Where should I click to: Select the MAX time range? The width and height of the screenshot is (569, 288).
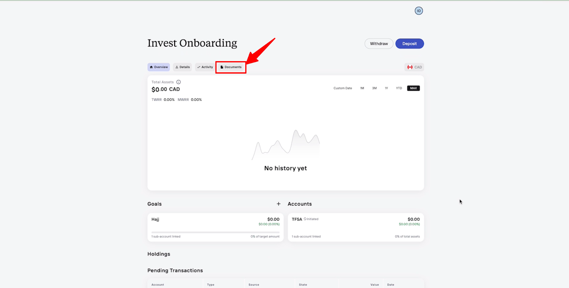[x=413, y=88]
